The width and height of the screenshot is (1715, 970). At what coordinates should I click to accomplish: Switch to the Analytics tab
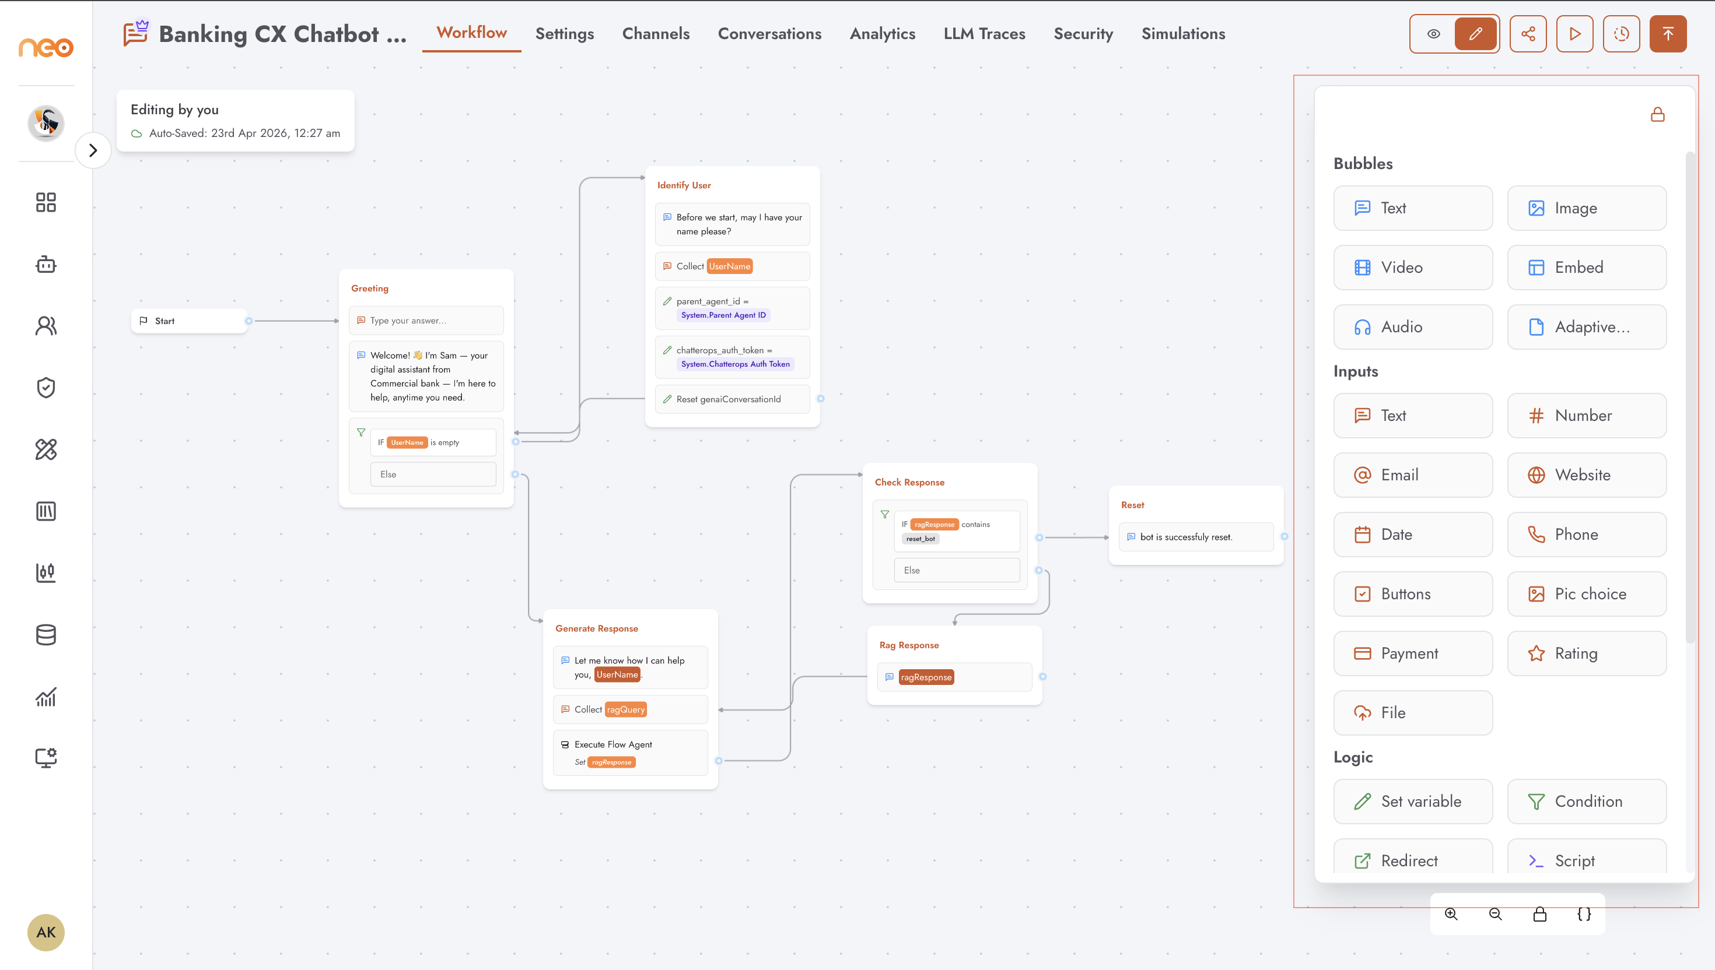click(x=883, y=33)
